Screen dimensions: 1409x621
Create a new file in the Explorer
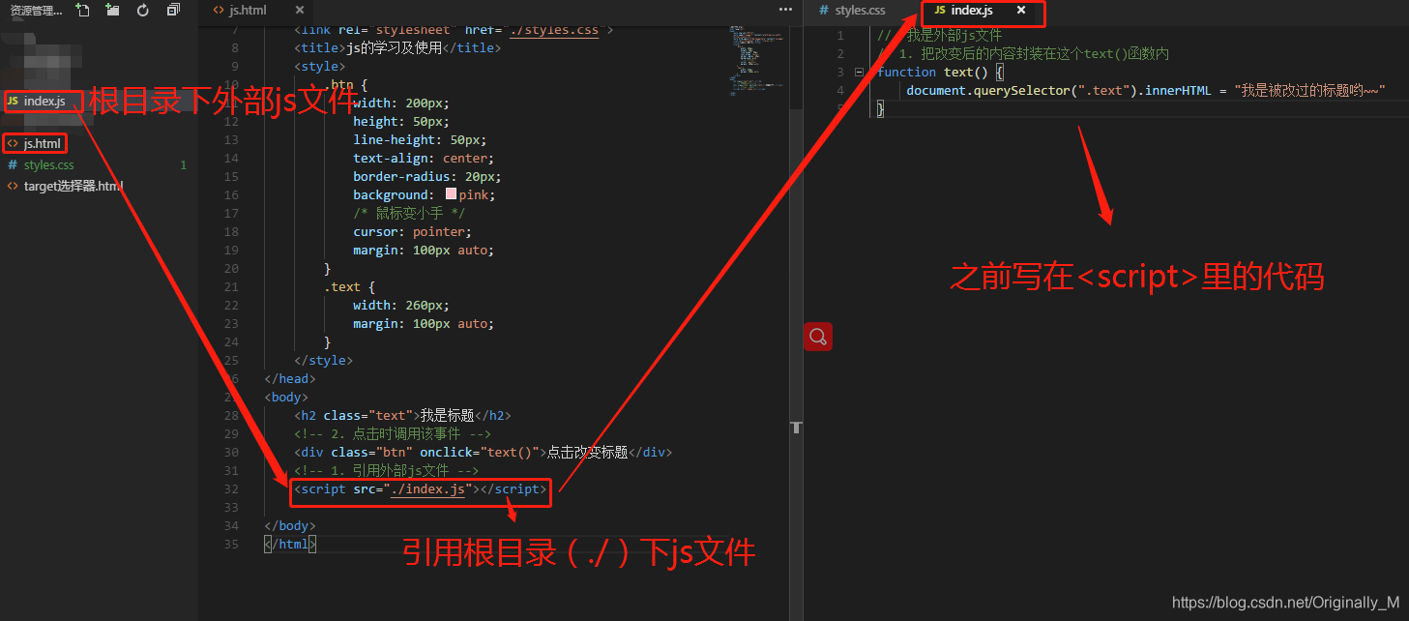[81, 10]
